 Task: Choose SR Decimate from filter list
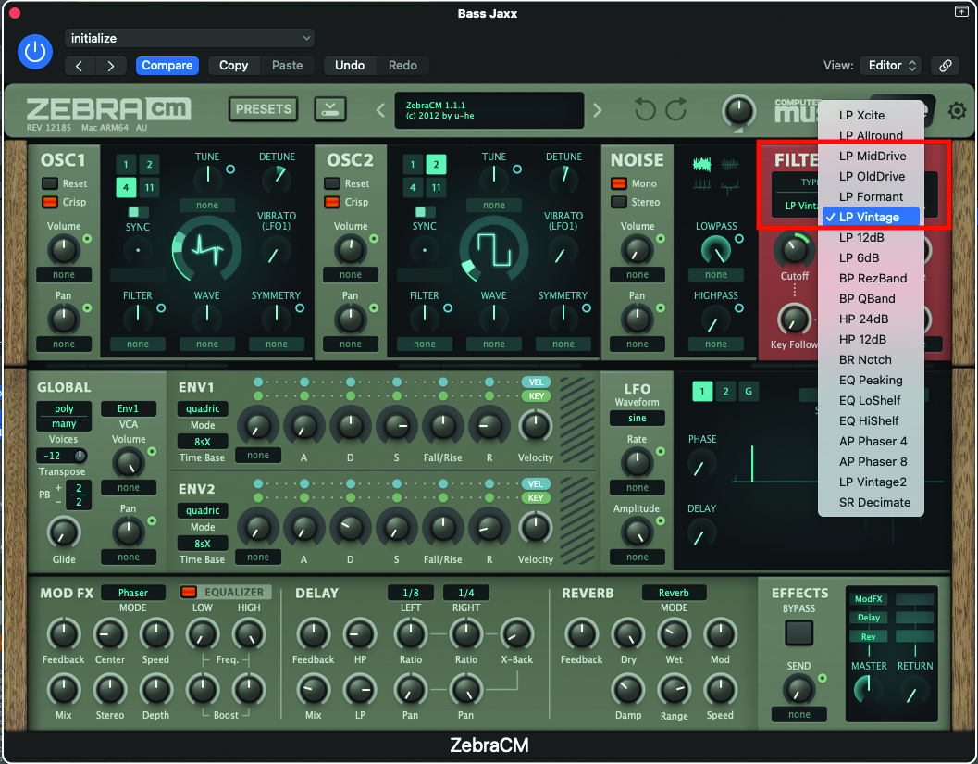[x=873, y=502]
